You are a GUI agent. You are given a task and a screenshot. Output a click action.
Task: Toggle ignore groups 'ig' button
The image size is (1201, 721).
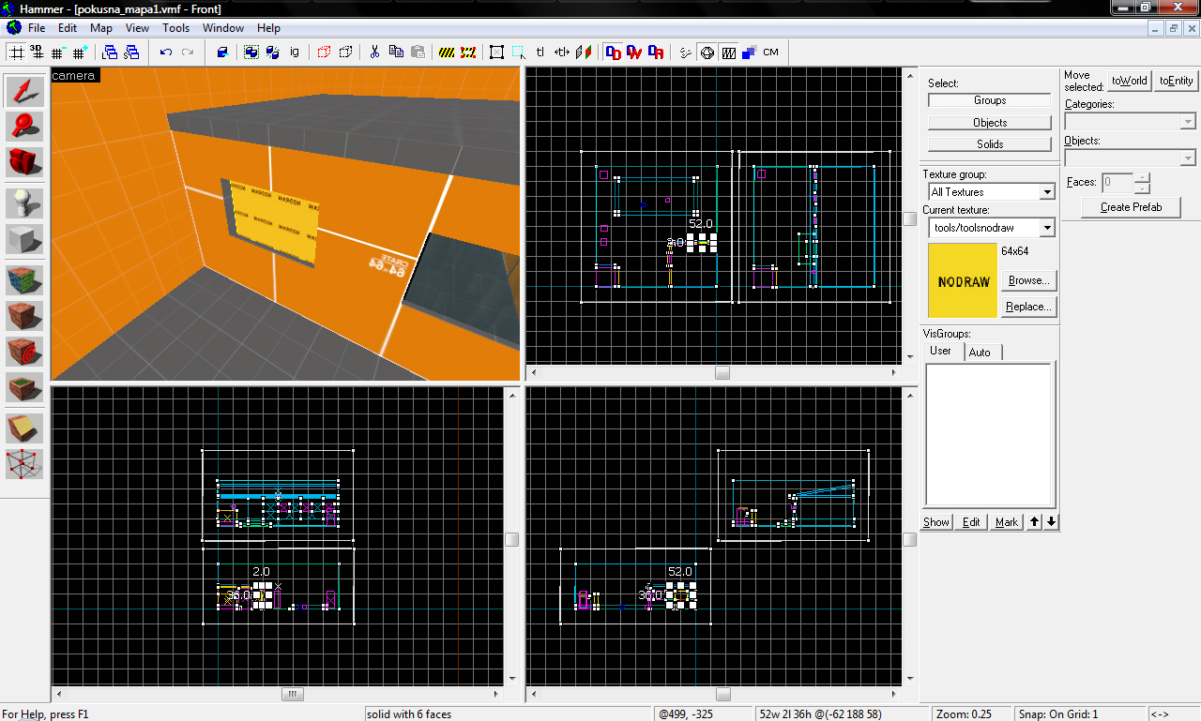[x=295, y=53]
